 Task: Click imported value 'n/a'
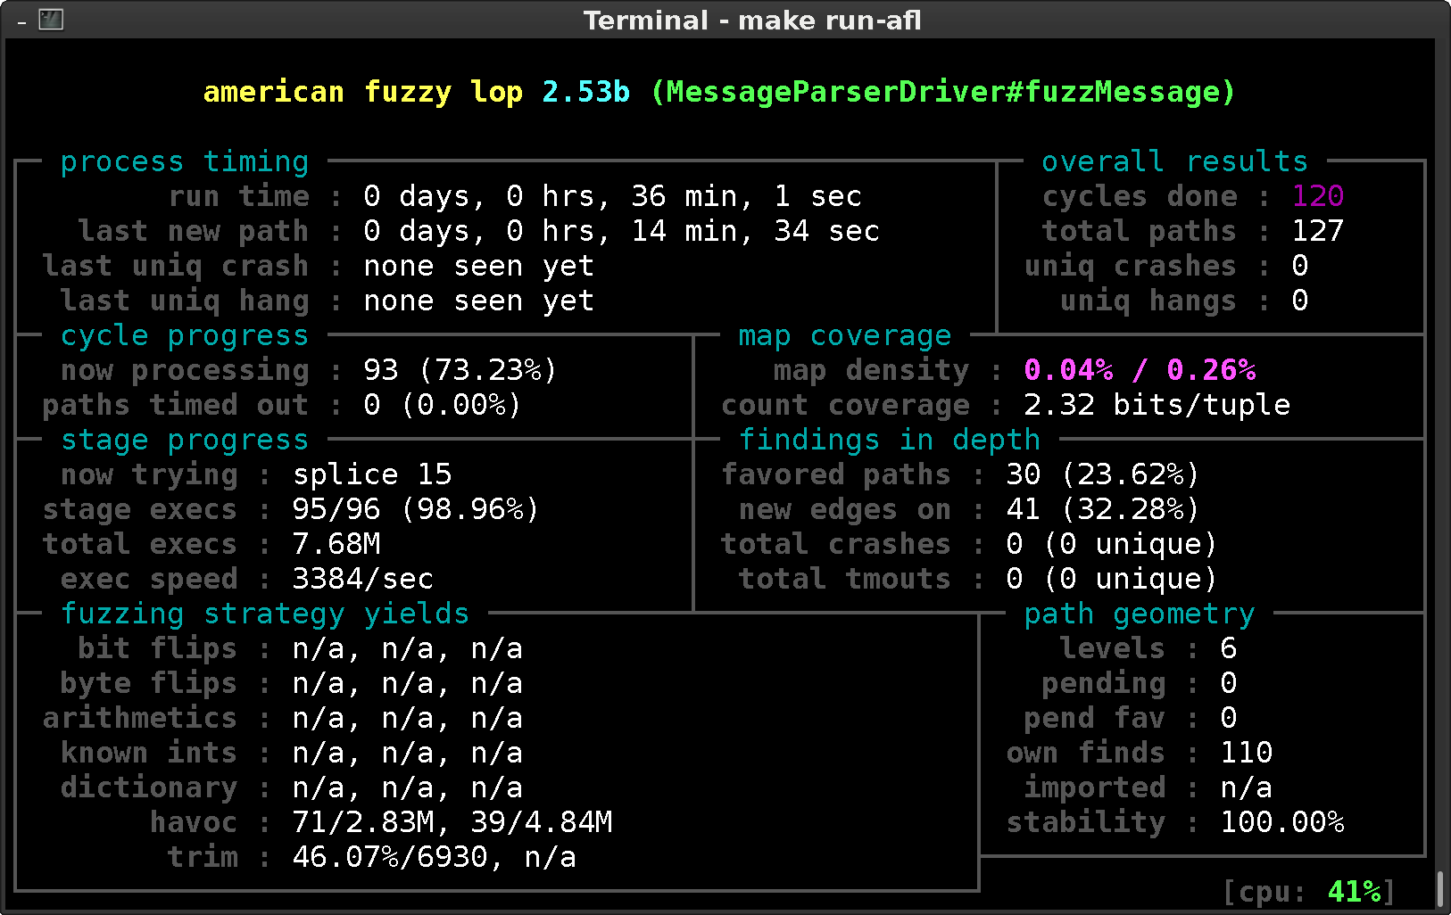tap(1247, 787)
